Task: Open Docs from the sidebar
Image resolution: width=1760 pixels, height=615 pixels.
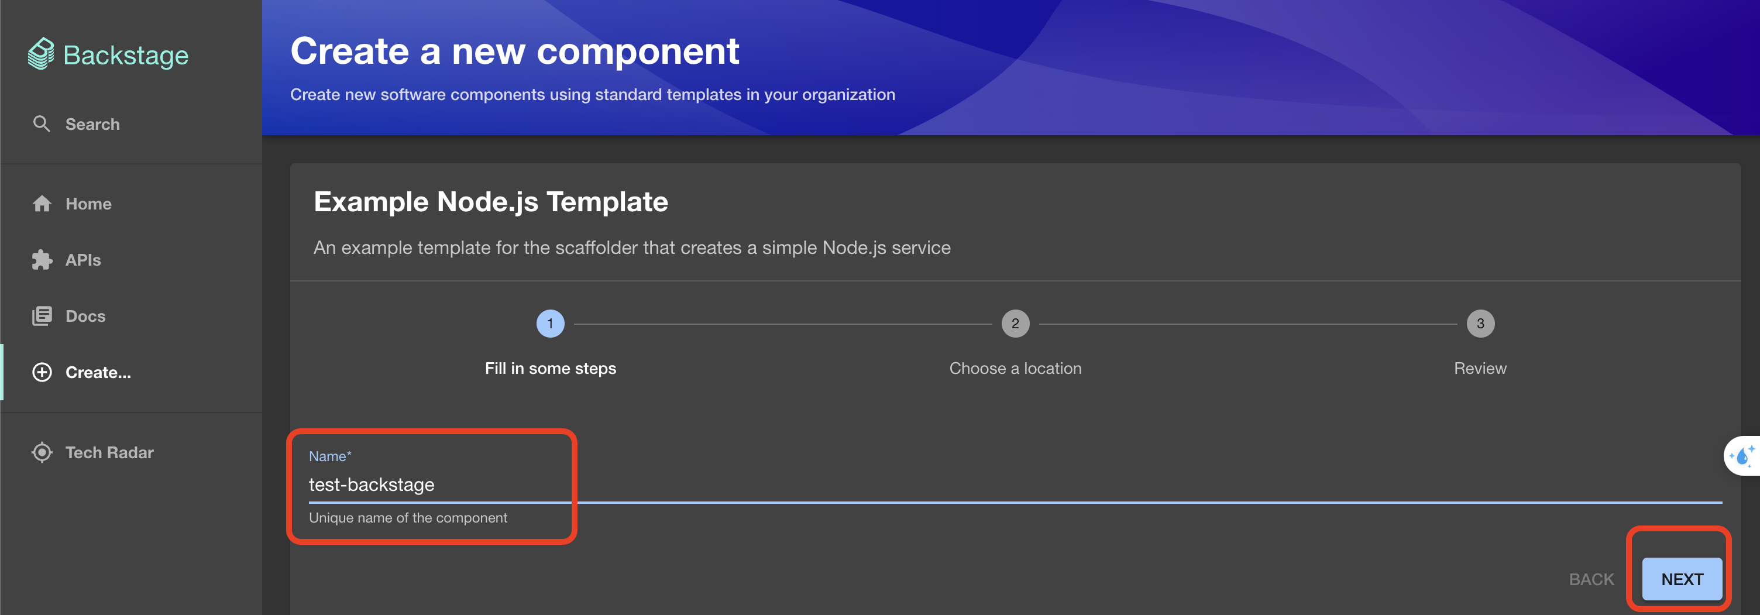Action: (85, 316)
